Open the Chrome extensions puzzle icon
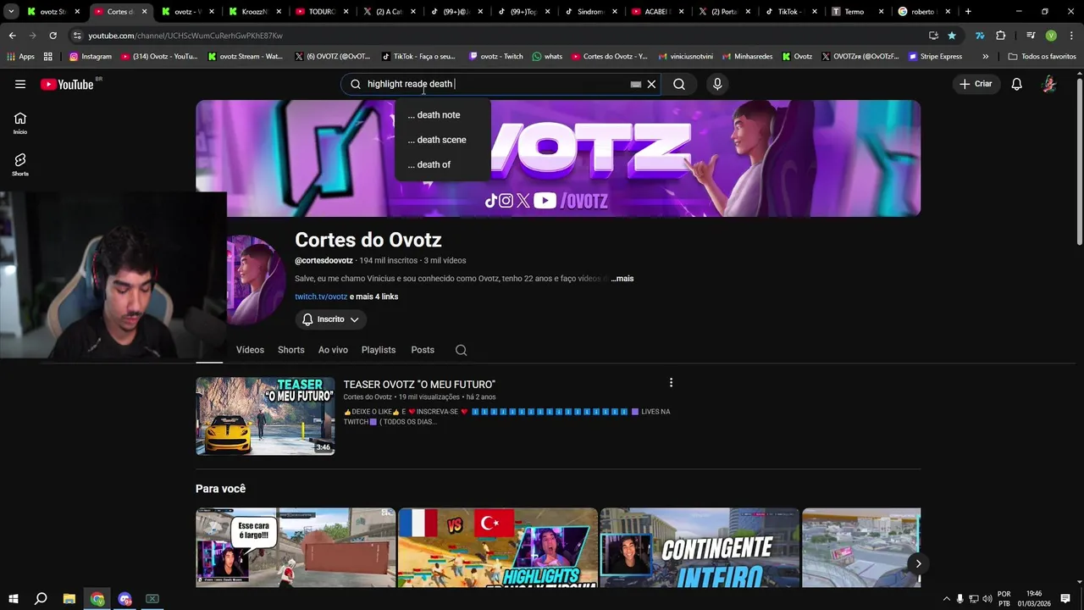The width and height of the screenshot is (1084, 610). [1001, 36]
